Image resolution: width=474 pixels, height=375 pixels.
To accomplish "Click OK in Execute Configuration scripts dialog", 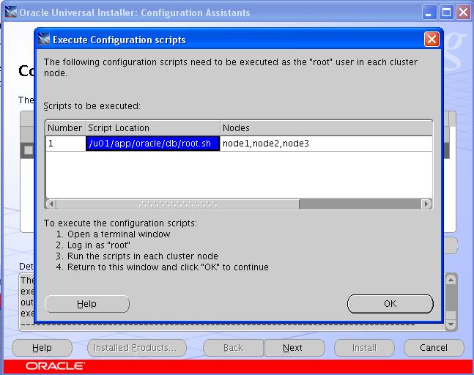I will tap(390, 303).
